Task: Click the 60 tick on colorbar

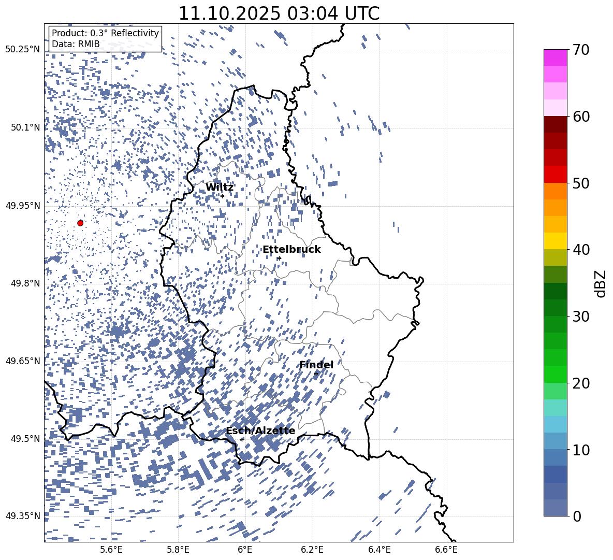Action: (581, 116)
